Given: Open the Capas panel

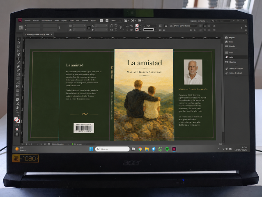Looking at the screenshot, I should [x=229, y=42].
